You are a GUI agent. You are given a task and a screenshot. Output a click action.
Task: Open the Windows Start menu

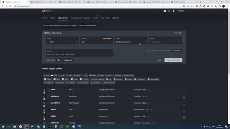click(x=3, y=126)
